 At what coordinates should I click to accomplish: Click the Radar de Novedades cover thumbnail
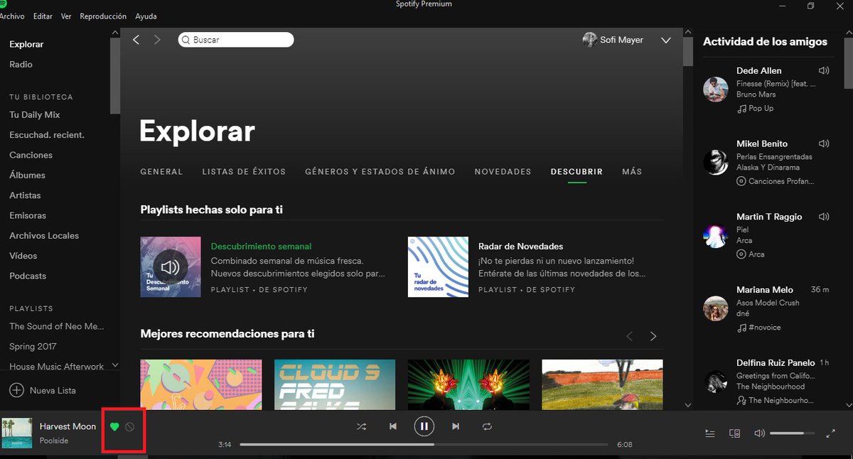(x=438, y=267)
